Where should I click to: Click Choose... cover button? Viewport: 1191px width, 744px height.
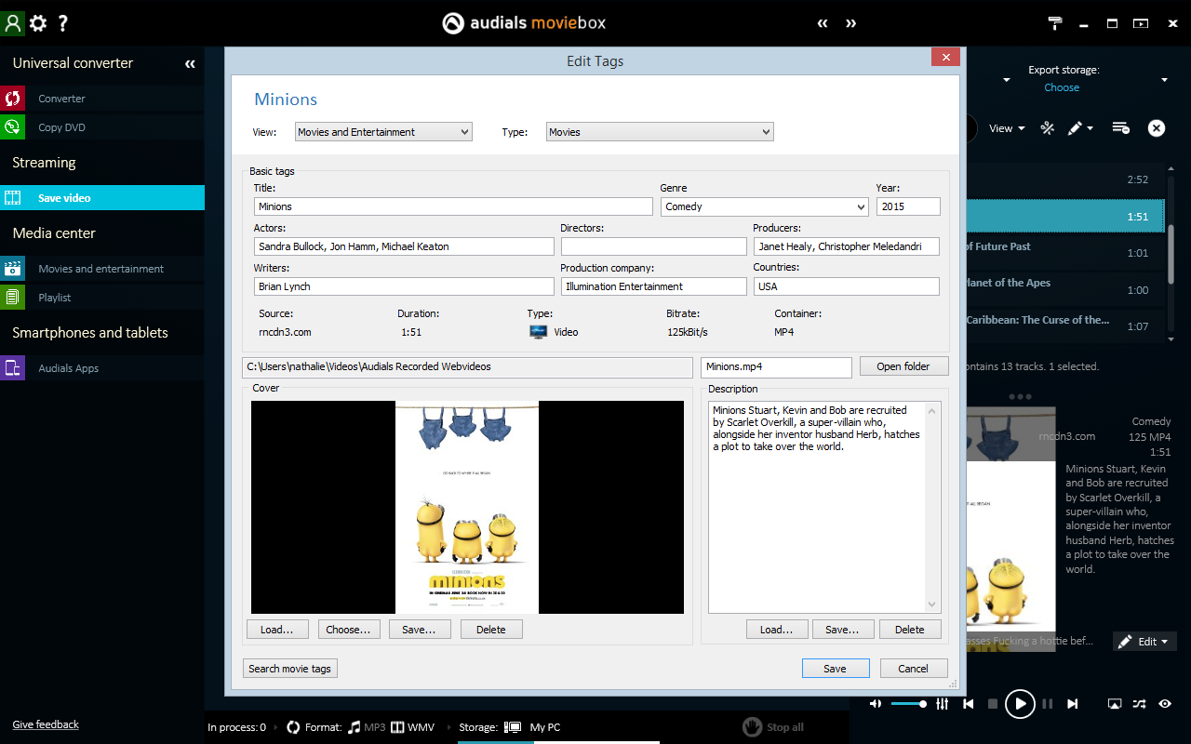pyautogui.click(x=349, y=630)
